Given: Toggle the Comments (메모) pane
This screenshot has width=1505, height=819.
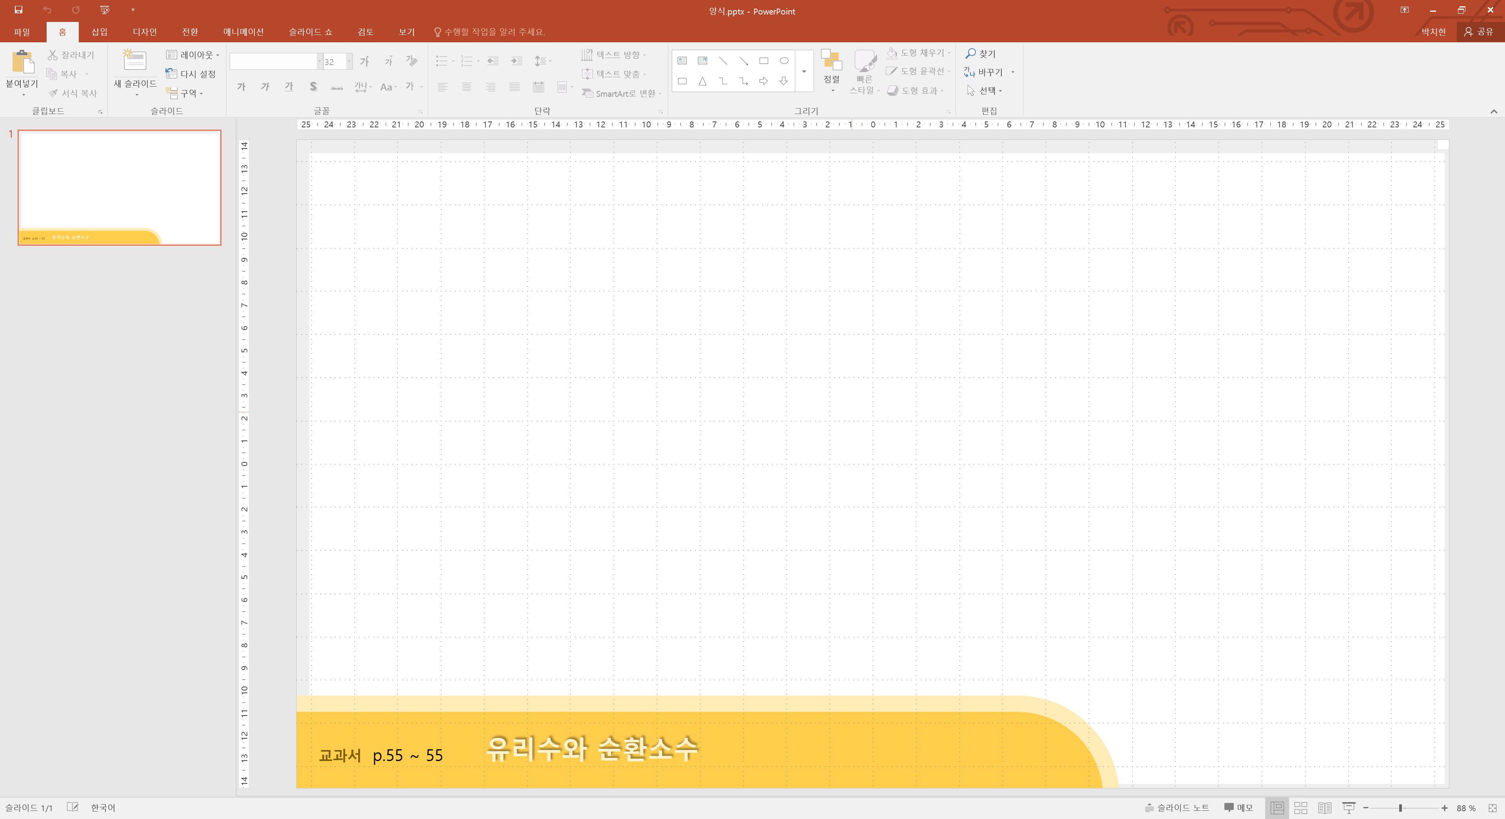Looking at the screenshot, I should click(1238, 808).
